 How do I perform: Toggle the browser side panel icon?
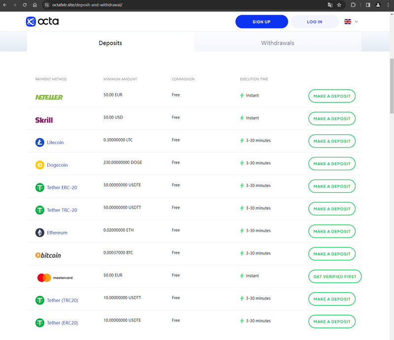point(368,5)
